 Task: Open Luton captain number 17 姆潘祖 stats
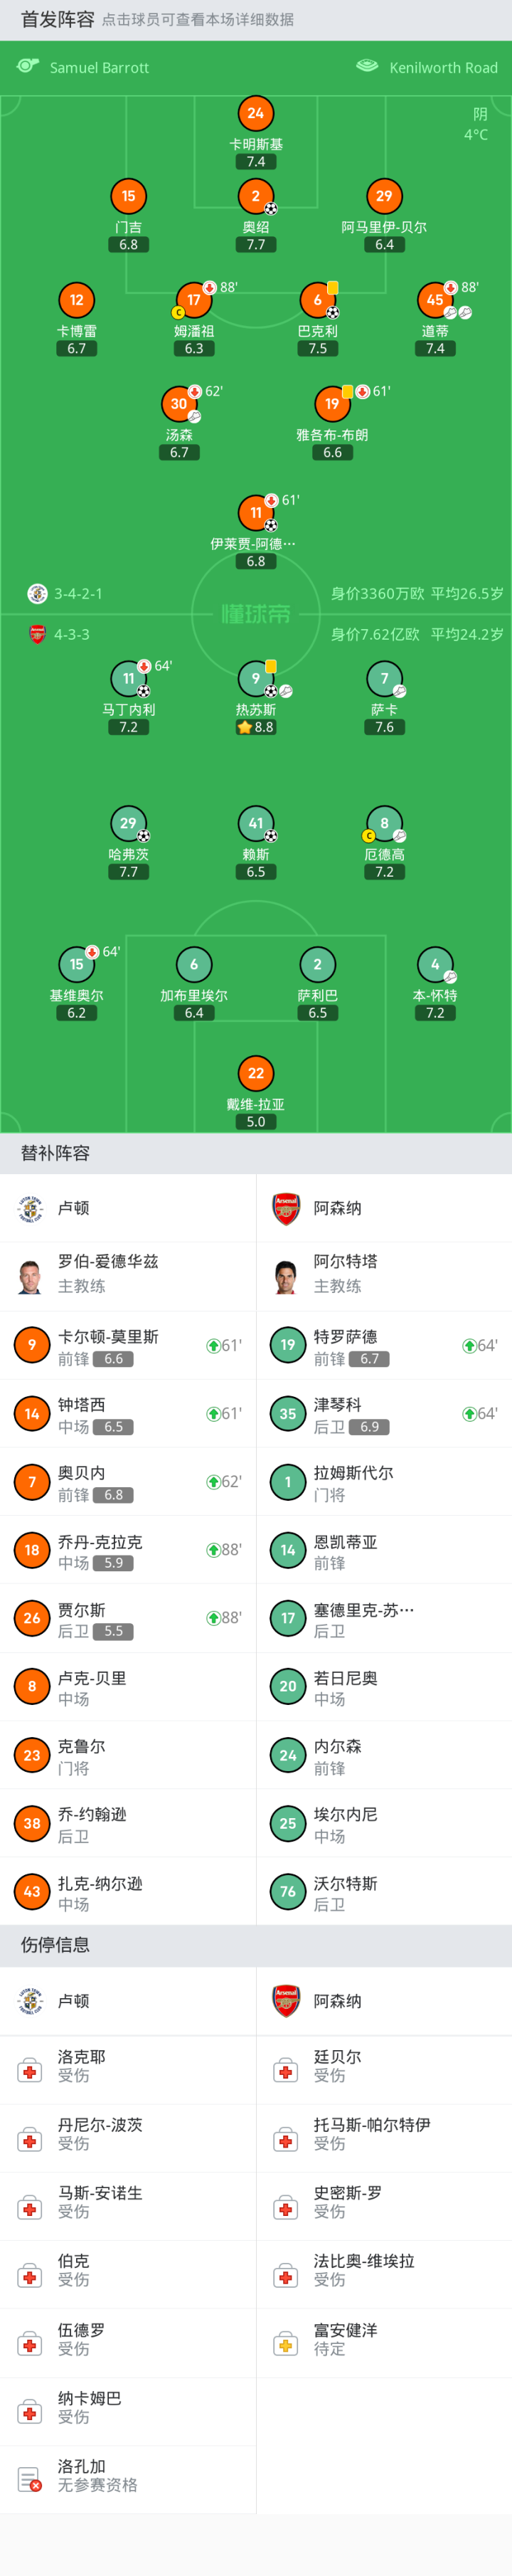194,300
